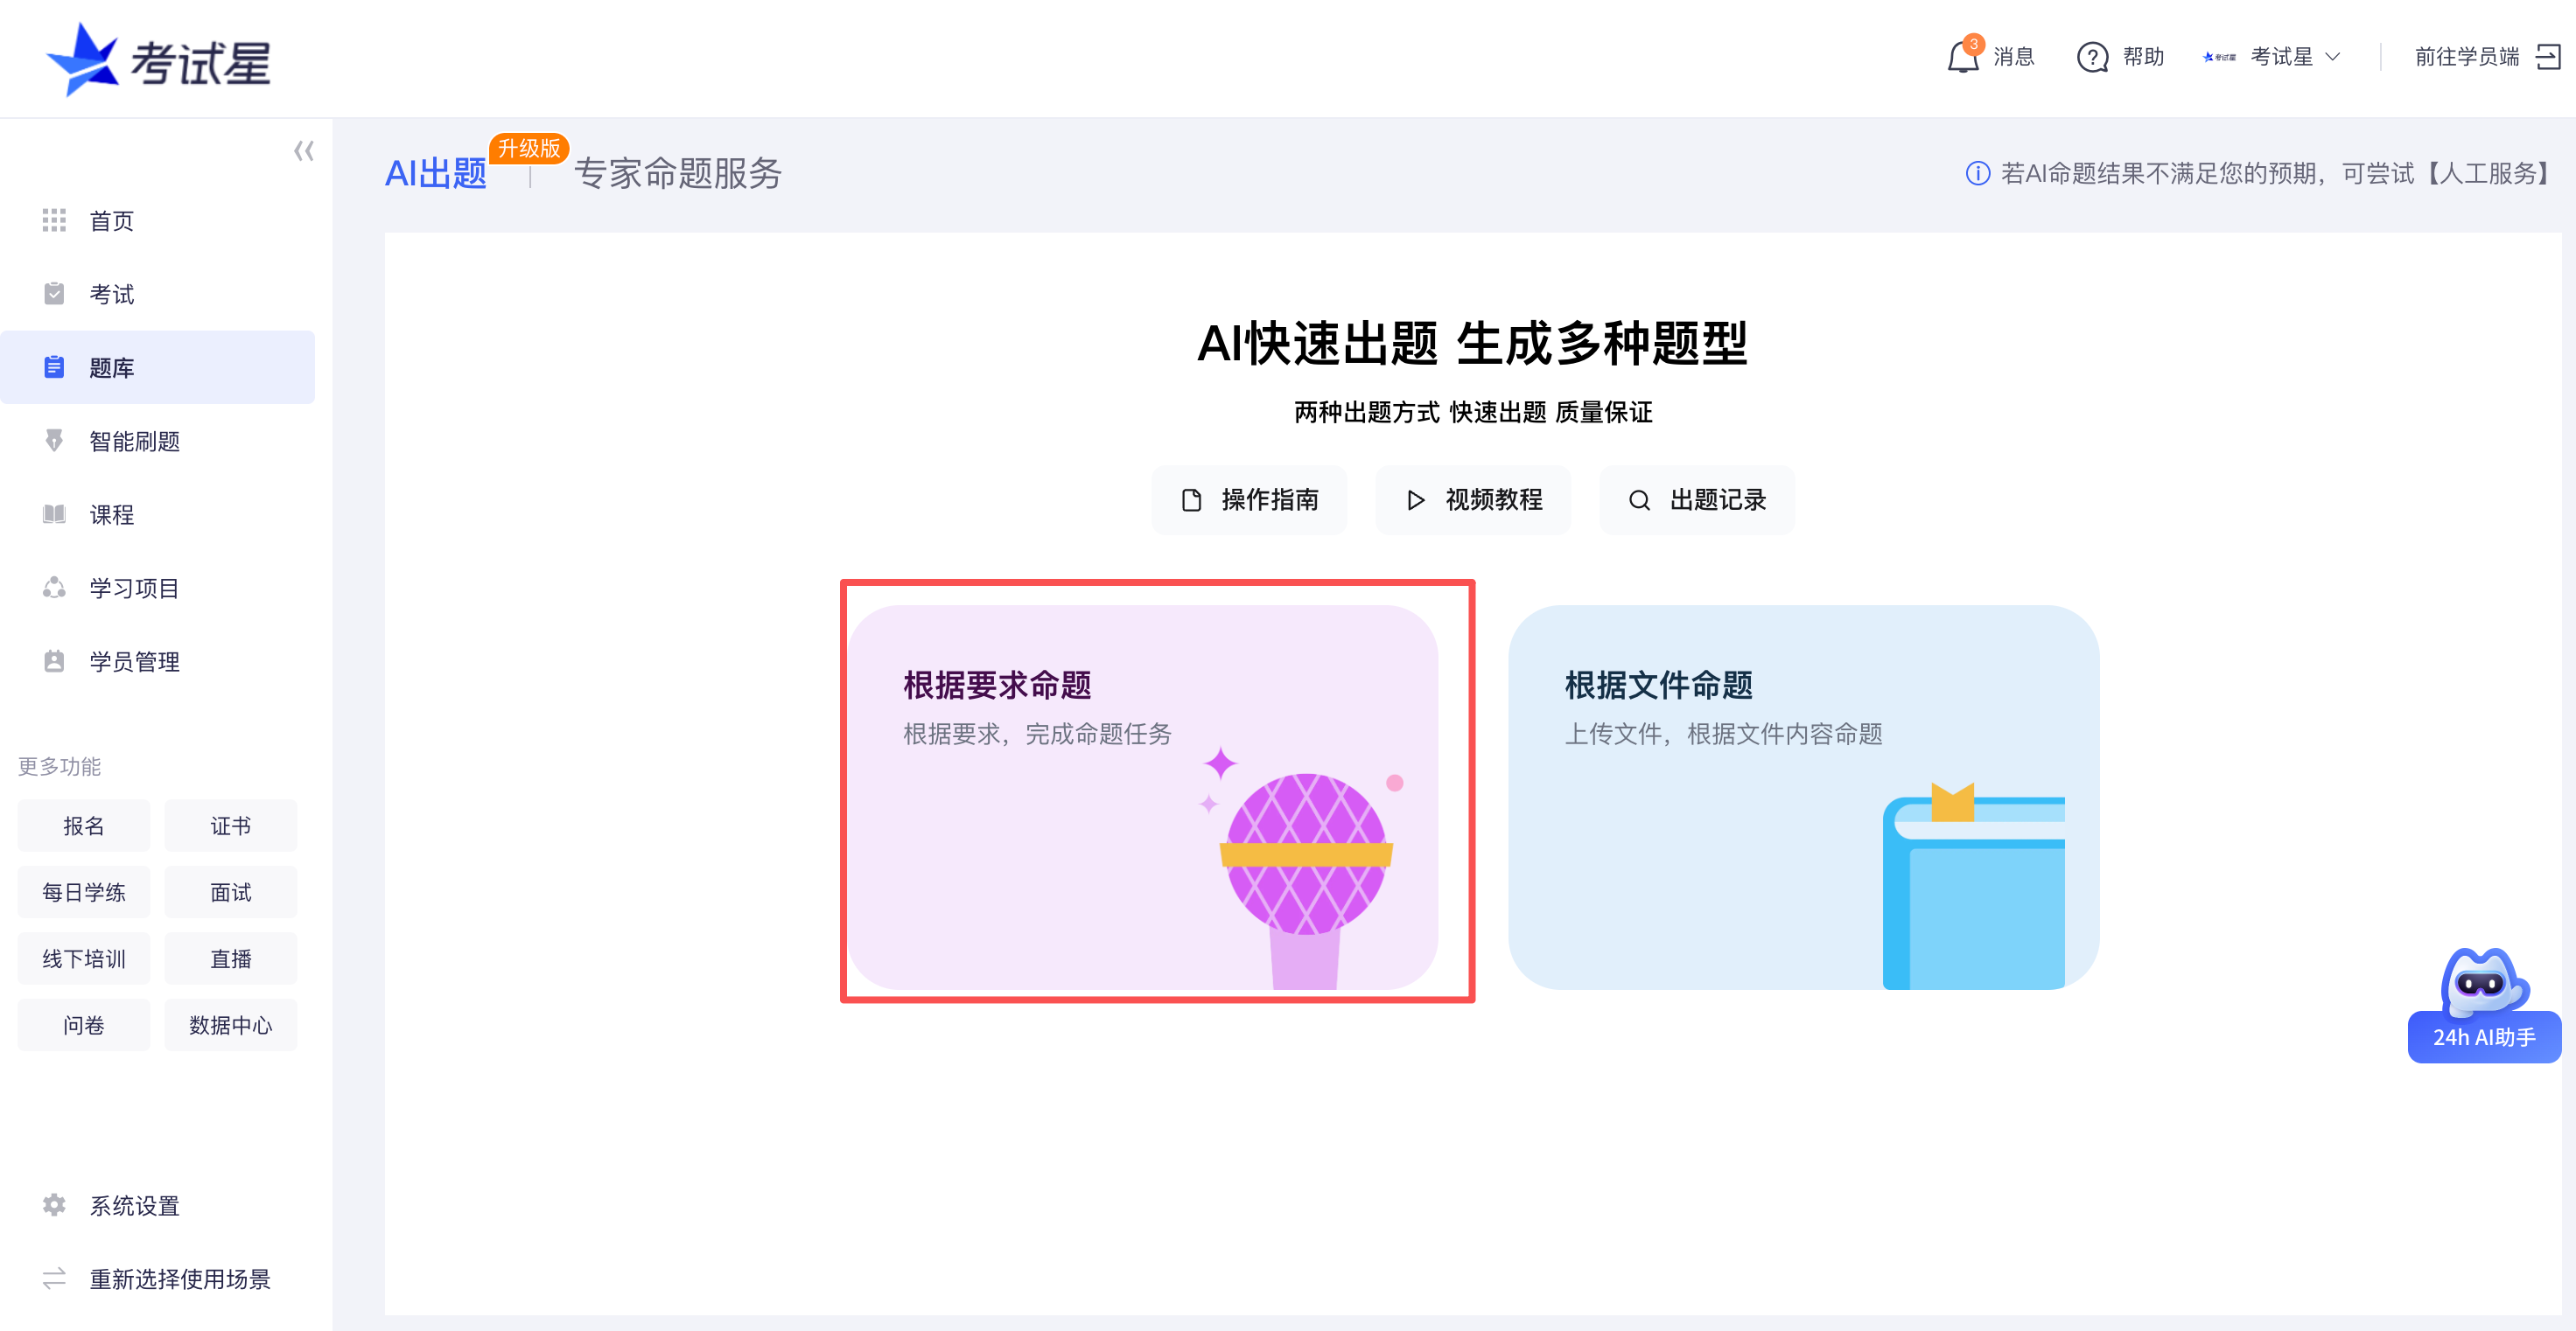Screen dimensions: 2576x1331
Task: Open the help question mark icon
Action: coord(2092,57)
